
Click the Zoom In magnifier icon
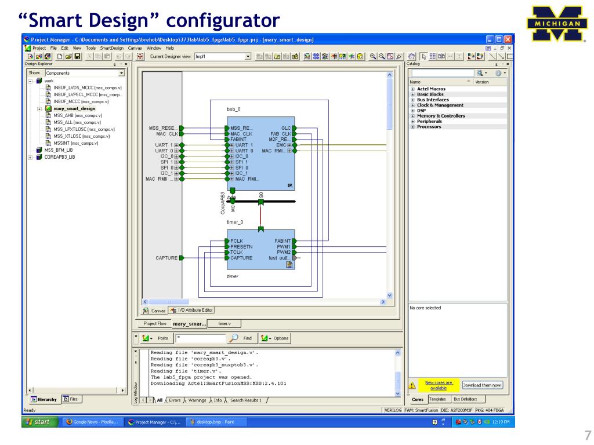coord(373,56)
